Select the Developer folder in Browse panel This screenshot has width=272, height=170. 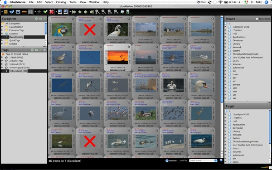(238, 40)
